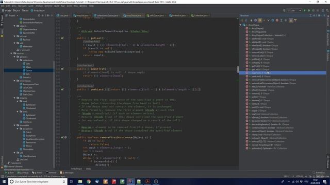330x185 pixels.
Task: Click the override gutter icon beside getLast()
Action: click(x=62, y=38)
